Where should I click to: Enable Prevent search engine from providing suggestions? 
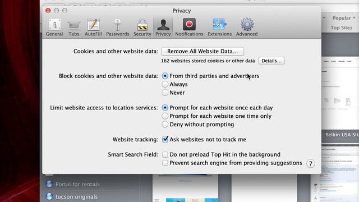click(x=165, y=163)
